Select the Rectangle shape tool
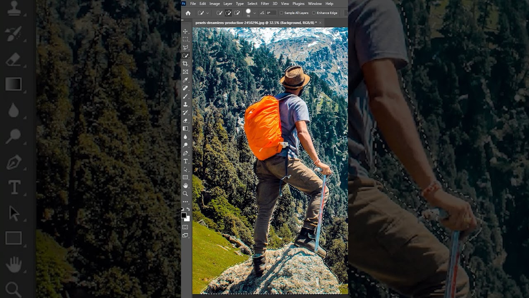 (x=186, y=177)
